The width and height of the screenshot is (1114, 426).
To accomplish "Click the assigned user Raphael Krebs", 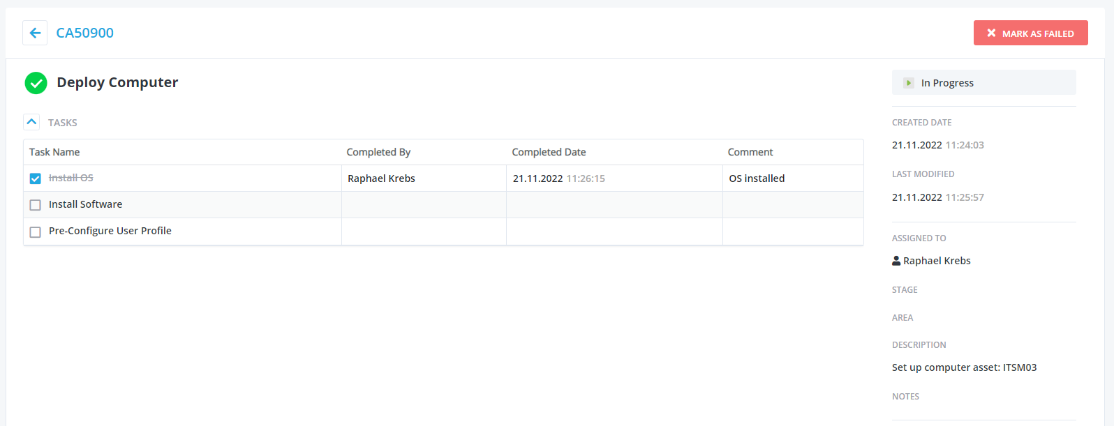I will pos(937,261).
